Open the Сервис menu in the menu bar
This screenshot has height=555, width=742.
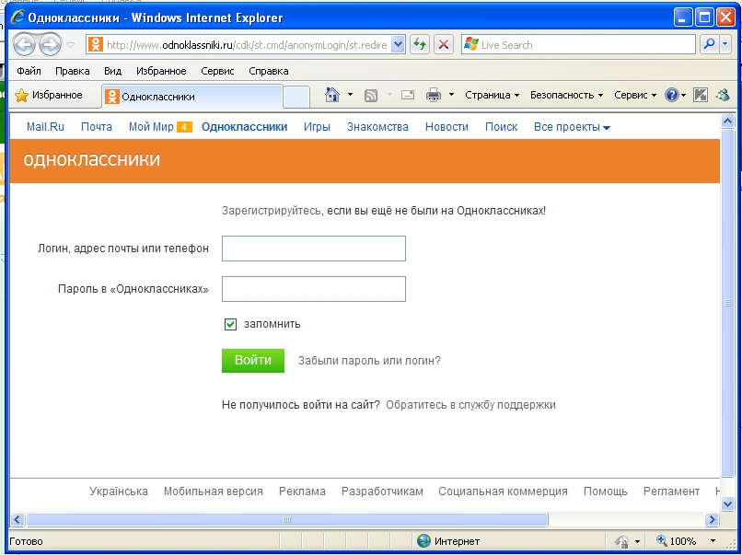point(217,71)
